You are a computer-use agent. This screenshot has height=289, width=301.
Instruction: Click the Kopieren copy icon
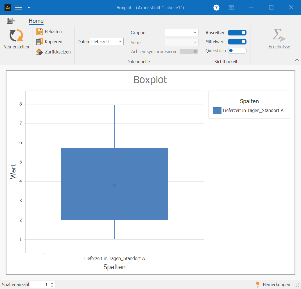coord(40,42)
